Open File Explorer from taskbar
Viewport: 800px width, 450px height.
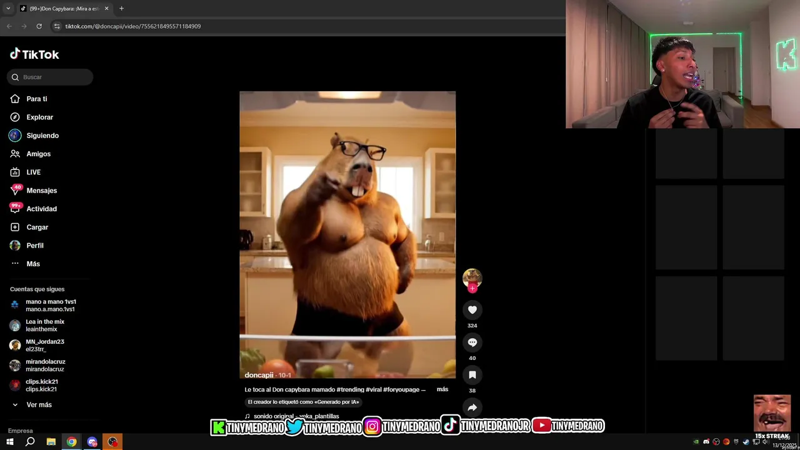click(x=51, y=442)
